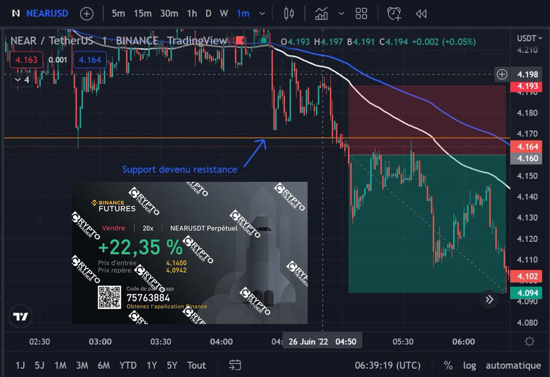Click the 4.164 buy price button
Screen dimensions: 550x377
pos(90,60)
